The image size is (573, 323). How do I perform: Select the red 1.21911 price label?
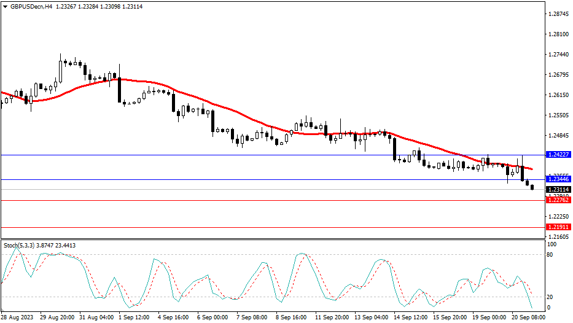tap(558, 227)
